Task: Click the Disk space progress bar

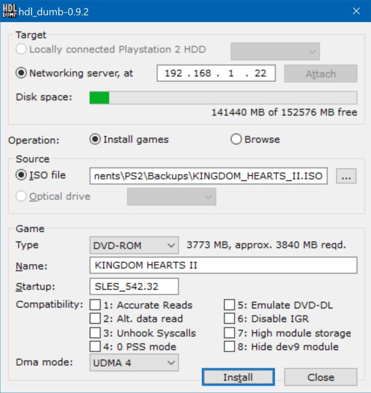Action: tap(223, 97)
